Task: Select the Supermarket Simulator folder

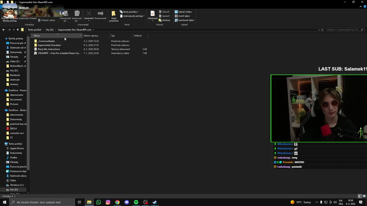Action: pos(49,45)
